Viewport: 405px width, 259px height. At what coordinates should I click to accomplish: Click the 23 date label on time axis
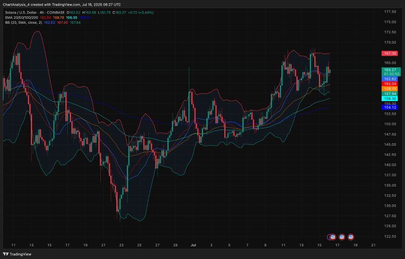(121, 244)
